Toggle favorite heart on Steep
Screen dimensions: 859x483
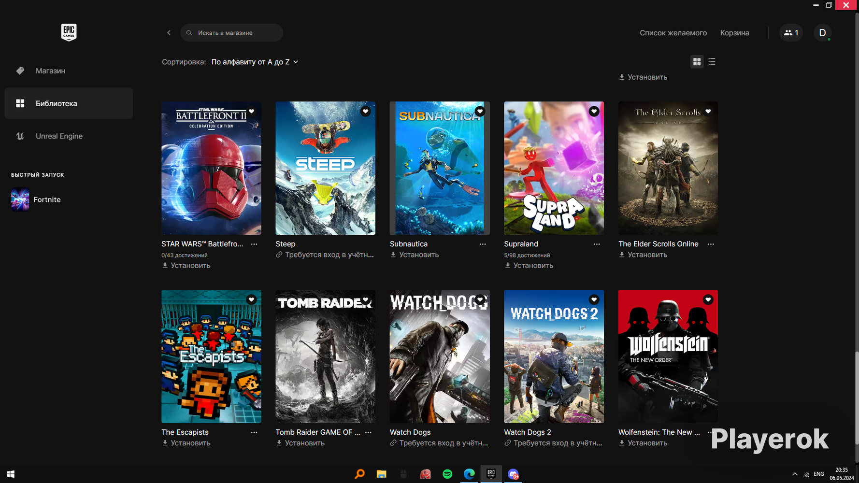click(365, 111)
